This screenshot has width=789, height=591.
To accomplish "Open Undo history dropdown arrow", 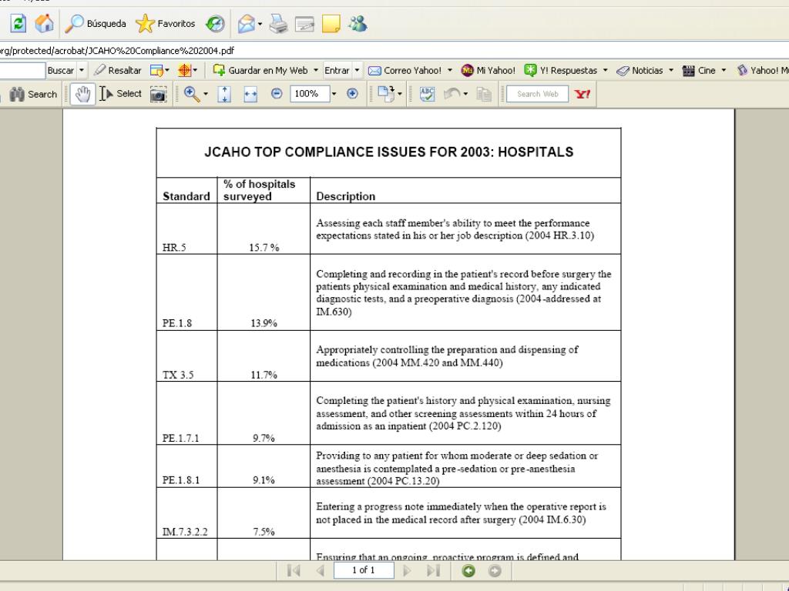I will click(x=465, y=94).
